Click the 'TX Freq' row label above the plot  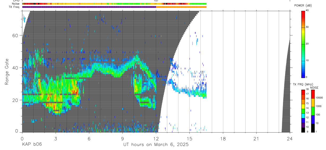[15, 7]
